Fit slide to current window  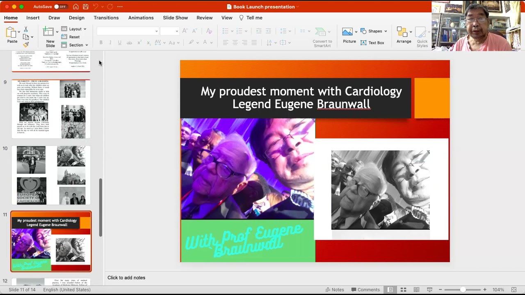point(514,290)
